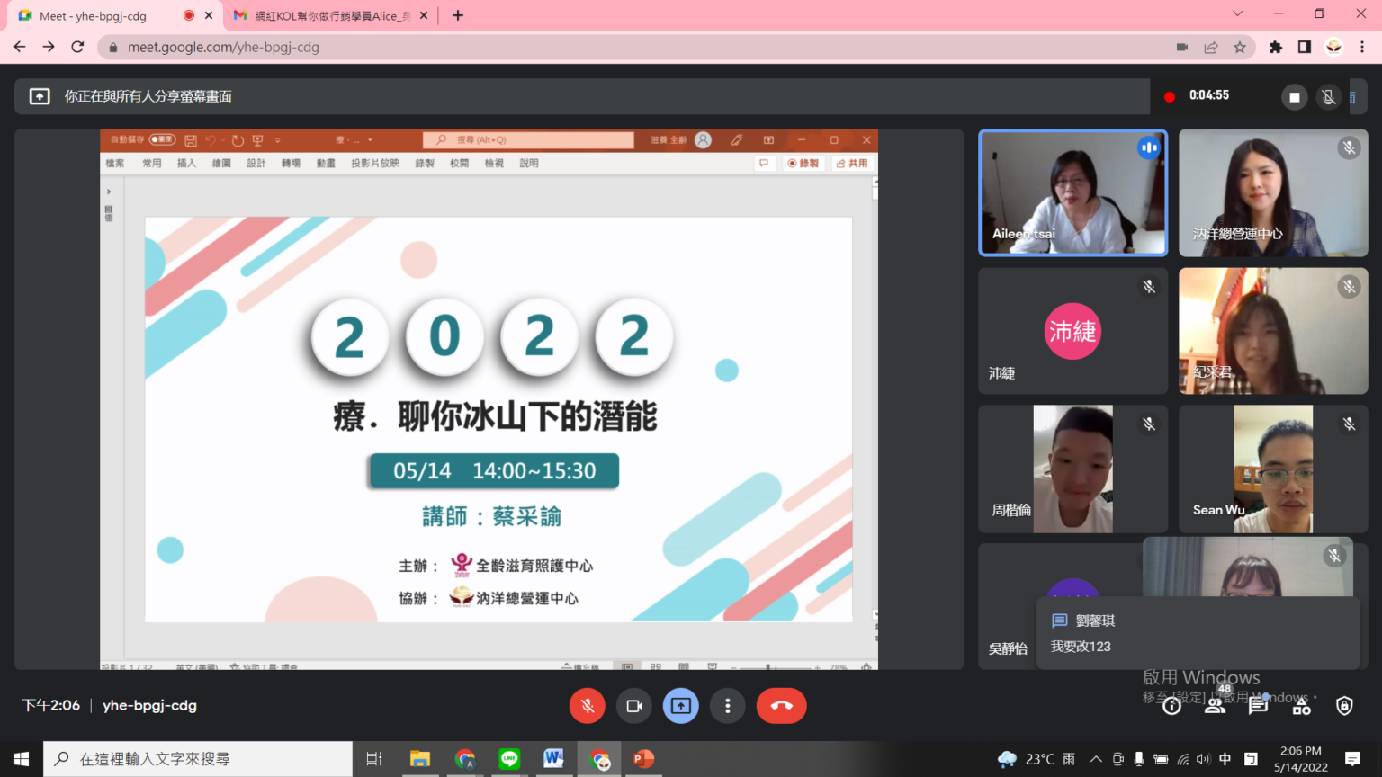
Task: Open Meet host controls shield icon
Action: point(1344,706)
